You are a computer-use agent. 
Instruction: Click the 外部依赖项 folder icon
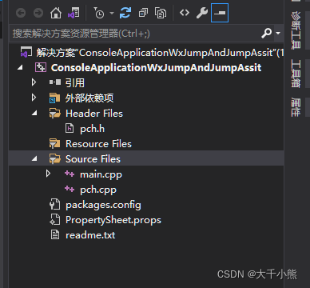tap(55, 98)
